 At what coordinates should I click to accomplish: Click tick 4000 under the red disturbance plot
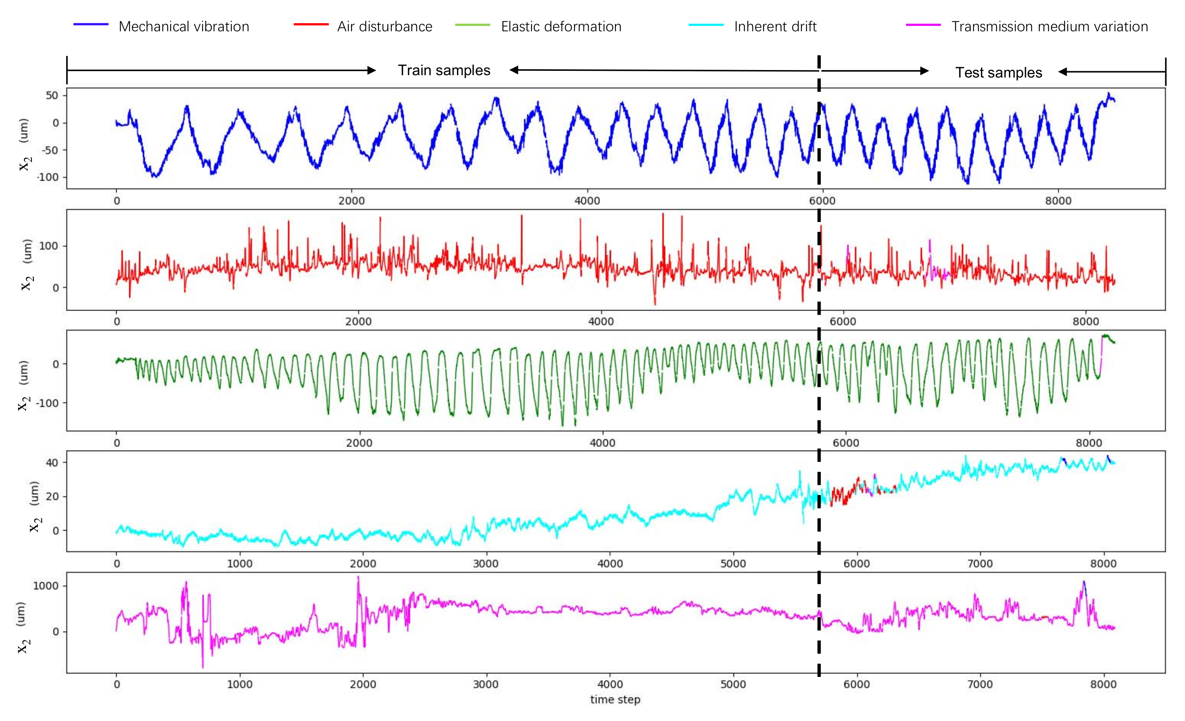601,322
